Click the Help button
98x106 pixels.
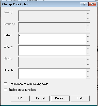[80, 98]
